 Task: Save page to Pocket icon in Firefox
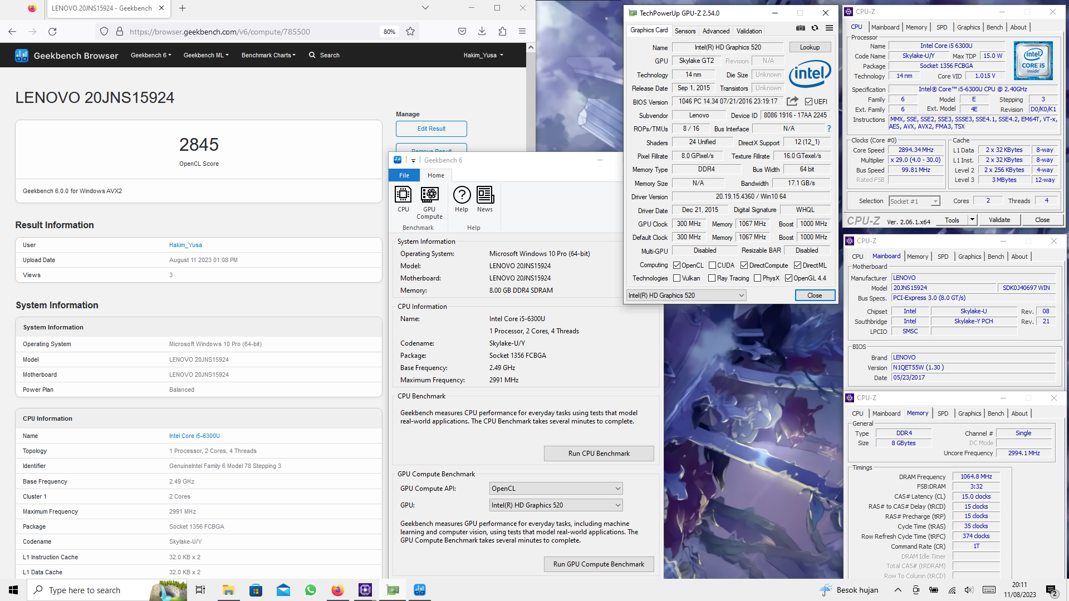pyautogui.click(x=462, y=32)
